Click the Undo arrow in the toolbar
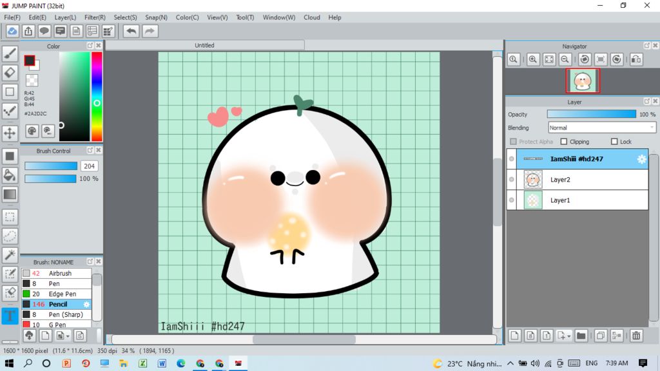 (x=131, y=31)
